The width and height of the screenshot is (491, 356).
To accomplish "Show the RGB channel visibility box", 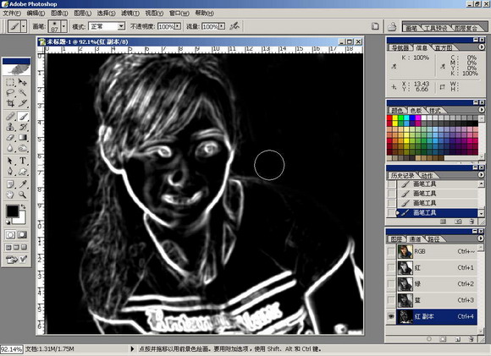I will point(391,251).
